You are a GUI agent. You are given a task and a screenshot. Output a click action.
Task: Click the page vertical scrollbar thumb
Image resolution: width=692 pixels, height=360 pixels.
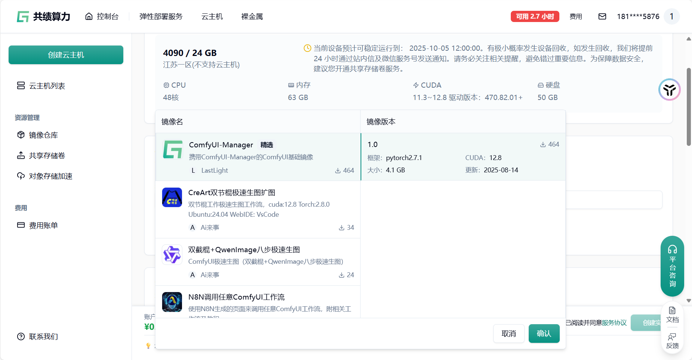click(689, 107)
